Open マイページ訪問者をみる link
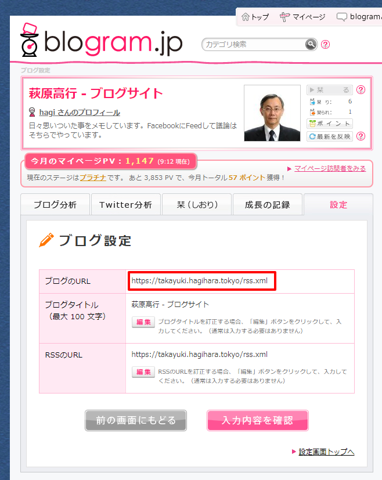The image size is (382, 480). tap(330, 168)
